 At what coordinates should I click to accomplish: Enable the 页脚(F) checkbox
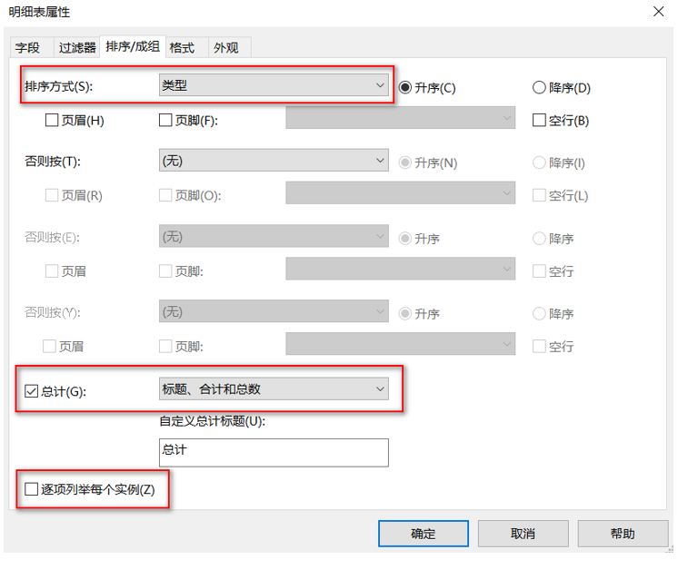click(165, 120)
